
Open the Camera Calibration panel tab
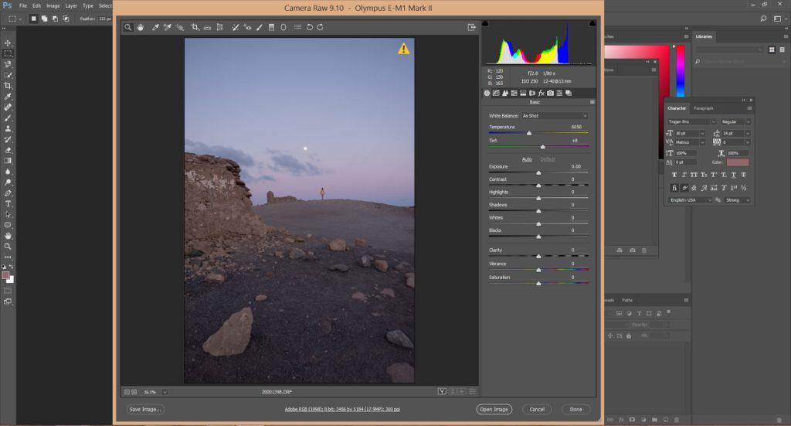(550, 93)
